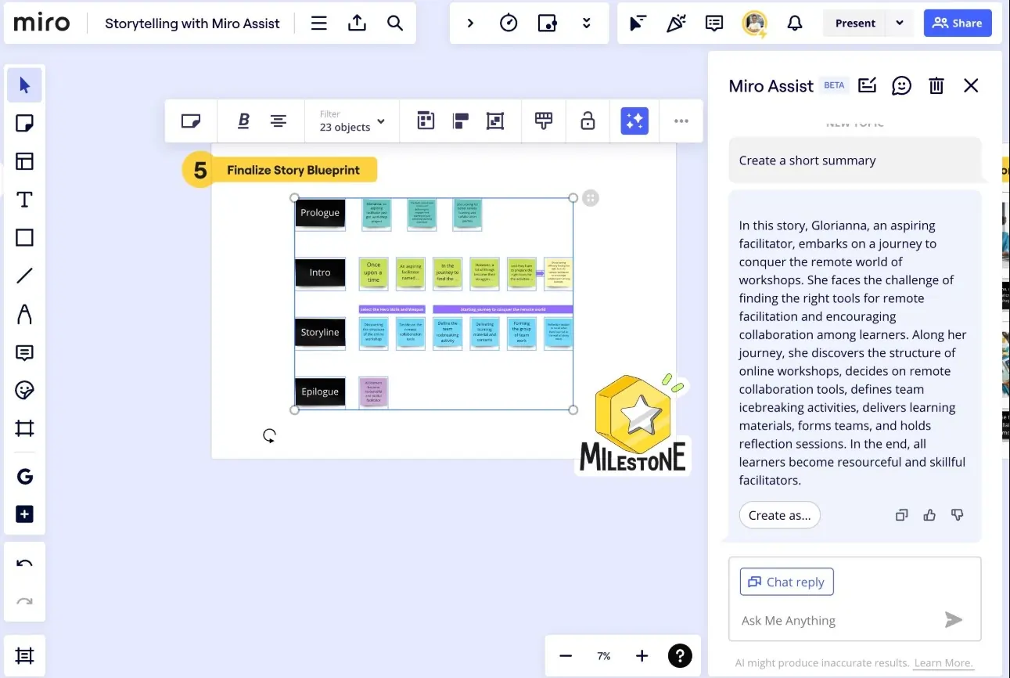Create frame around selection

coord(495,121)
